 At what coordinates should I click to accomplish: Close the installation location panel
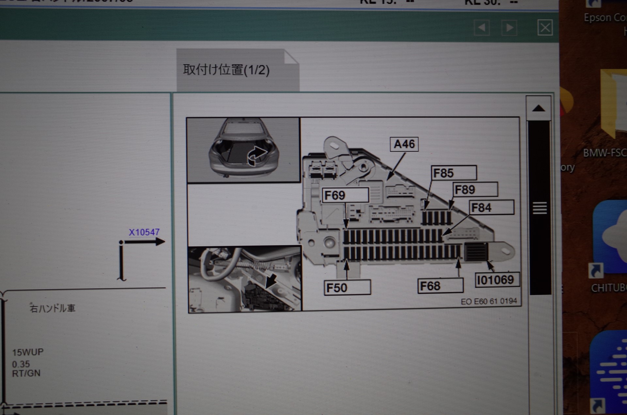(x=545, y=27)
